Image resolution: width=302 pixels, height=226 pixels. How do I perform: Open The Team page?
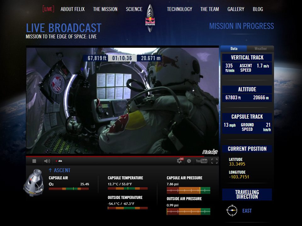[210, 9]
